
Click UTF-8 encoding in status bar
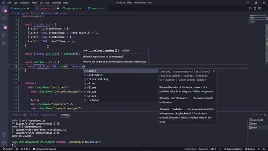[x=213, y=149]
